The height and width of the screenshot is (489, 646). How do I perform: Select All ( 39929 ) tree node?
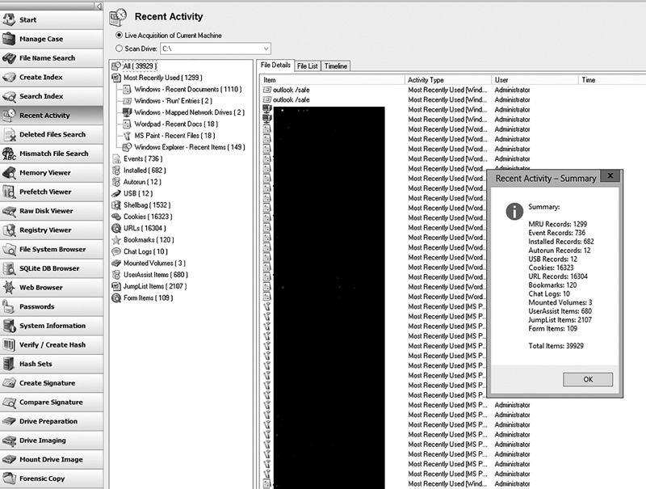click(140, 66)
